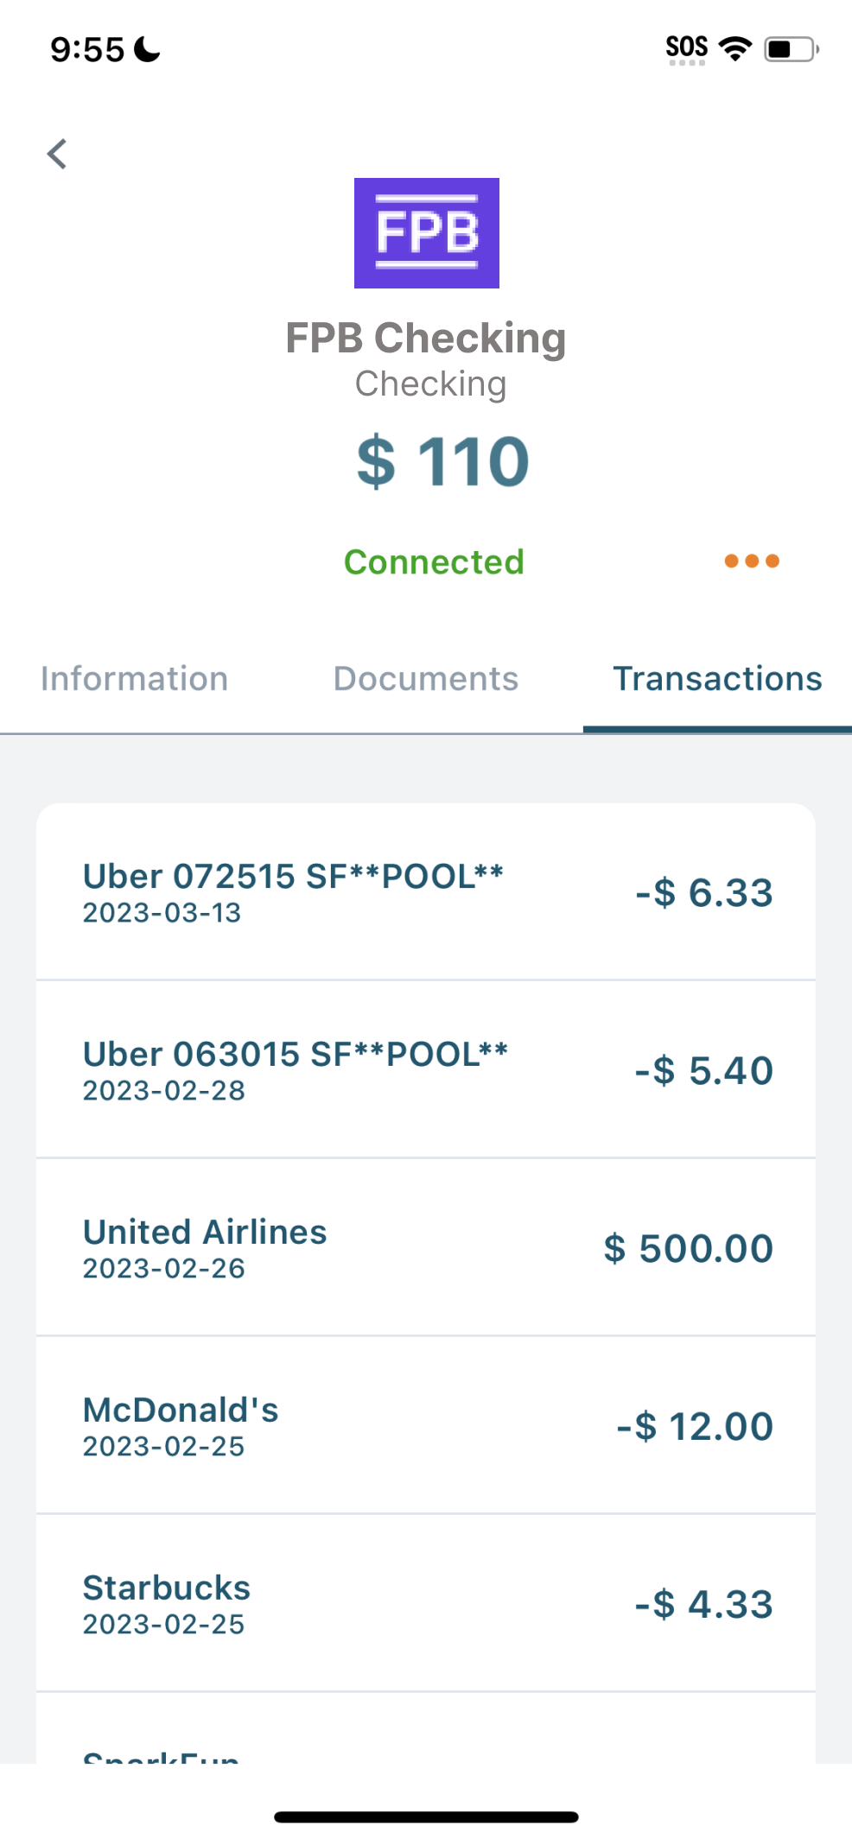
Task: Tap the green Connected status label
Action: (434, 562)
